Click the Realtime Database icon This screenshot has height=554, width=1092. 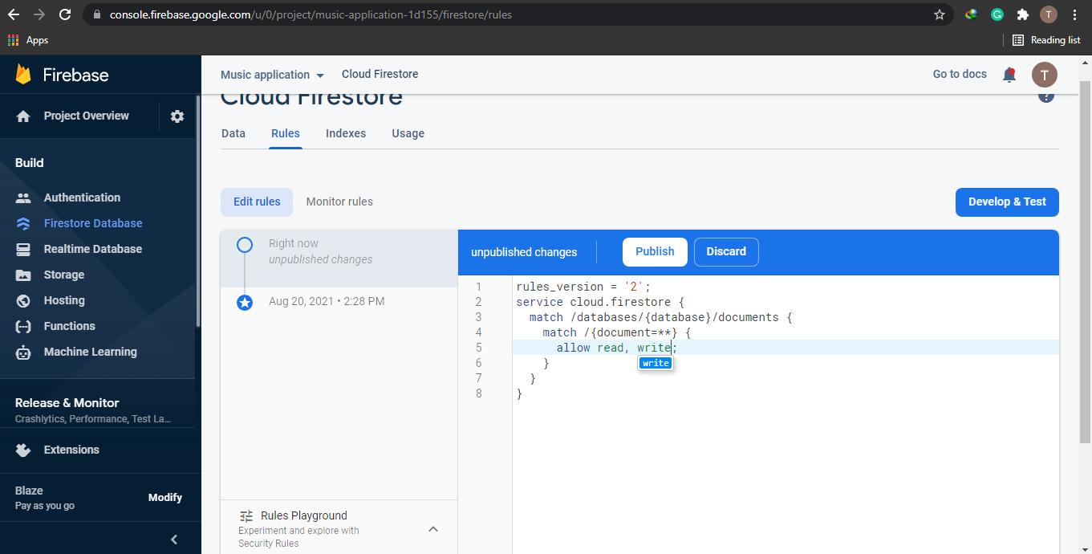[23, 249]
